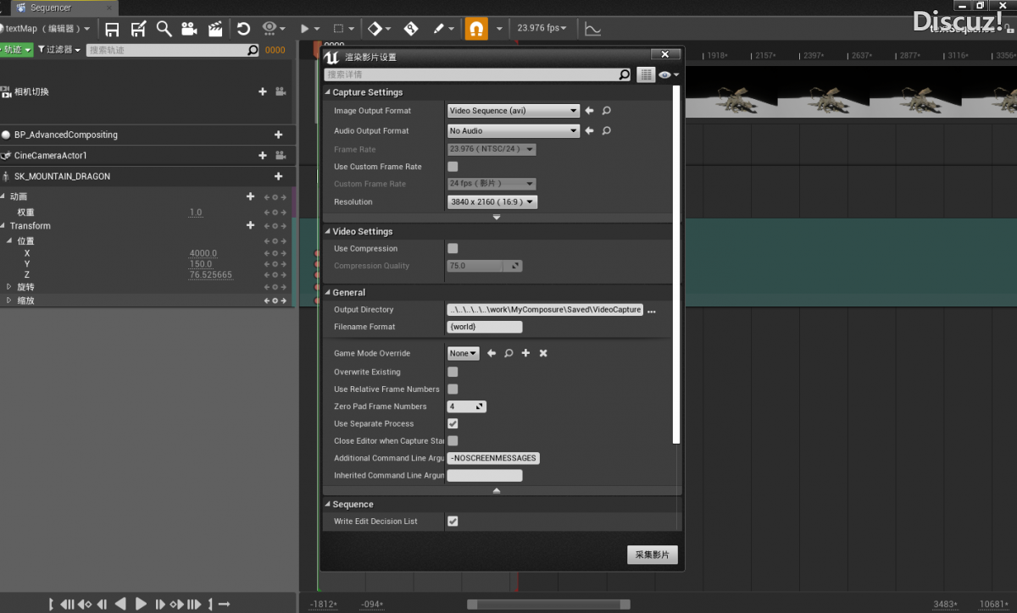Uncheck Write Edit Decision List

pos(453,522)
